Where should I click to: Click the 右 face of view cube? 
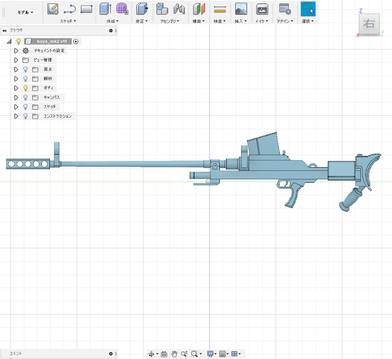[x=369, y=24]
